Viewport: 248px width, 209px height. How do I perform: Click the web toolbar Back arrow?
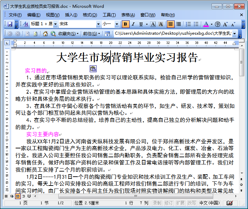tap(10, 34)
